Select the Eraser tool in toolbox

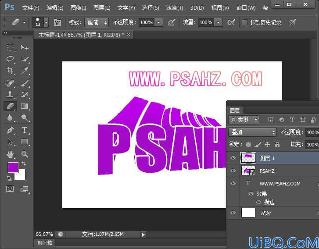pos(10,106)
